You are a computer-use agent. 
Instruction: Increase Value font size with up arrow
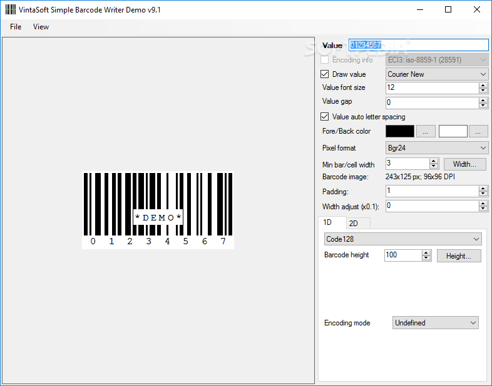[x=483, y=85]
